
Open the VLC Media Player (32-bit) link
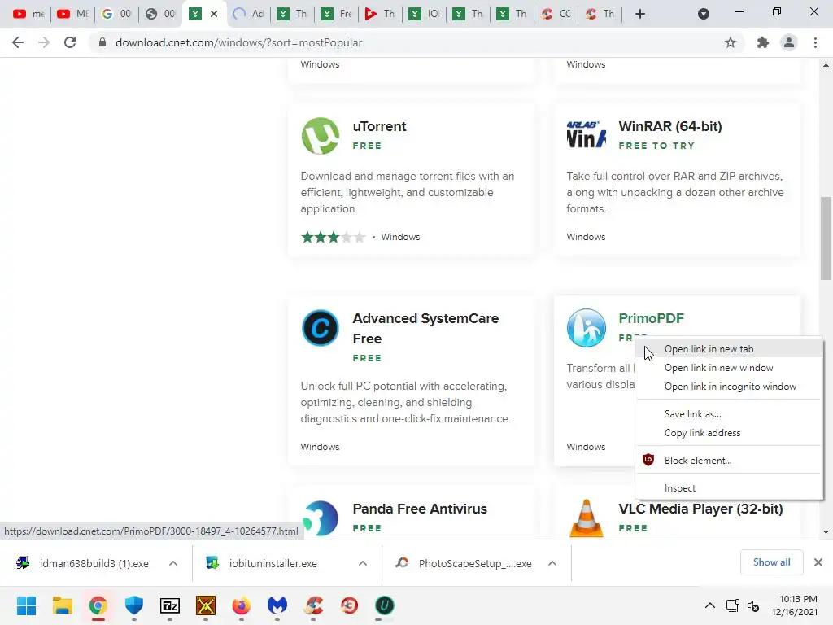[x=700, y=509]
